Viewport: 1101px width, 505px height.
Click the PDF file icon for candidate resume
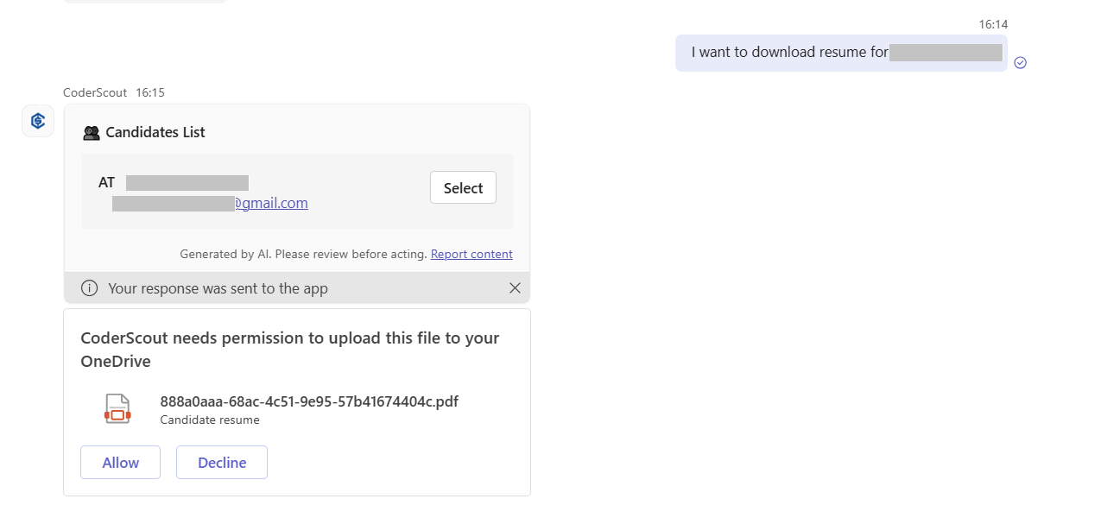pos(117,409)
